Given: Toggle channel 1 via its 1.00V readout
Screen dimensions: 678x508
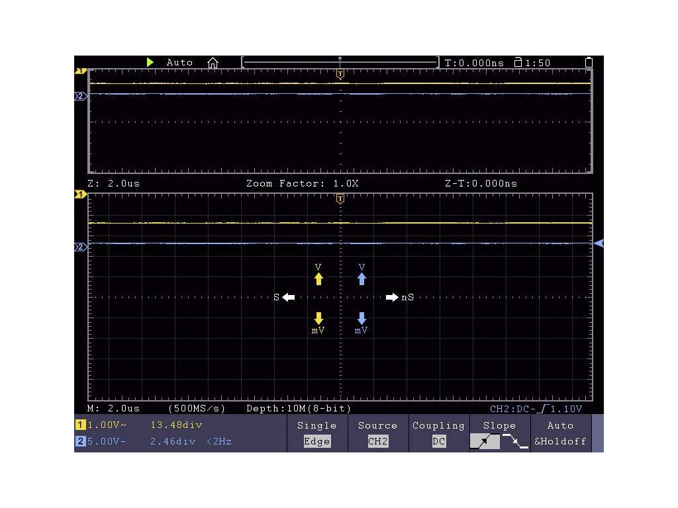Looking at the screenshot, I should point(103,425).
